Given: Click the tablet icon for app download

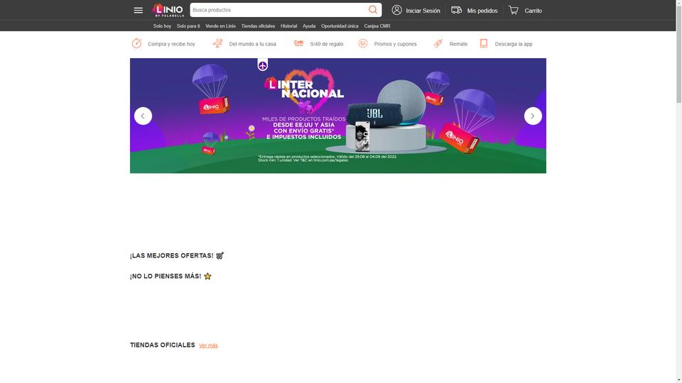Looking at the screenshot, I should coord(484,43).
